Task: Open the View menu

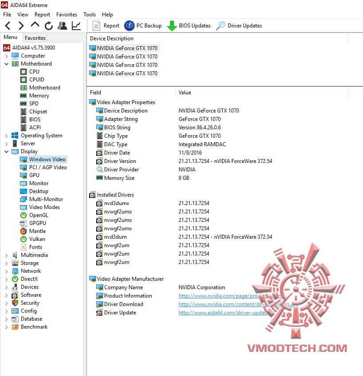Action: click(x=23, y=15)
